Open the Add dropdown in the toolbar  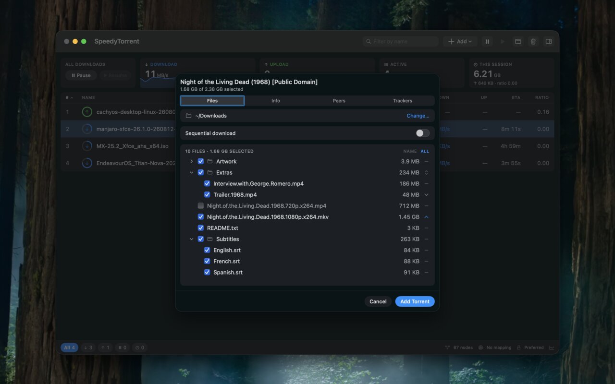(460, 42)
